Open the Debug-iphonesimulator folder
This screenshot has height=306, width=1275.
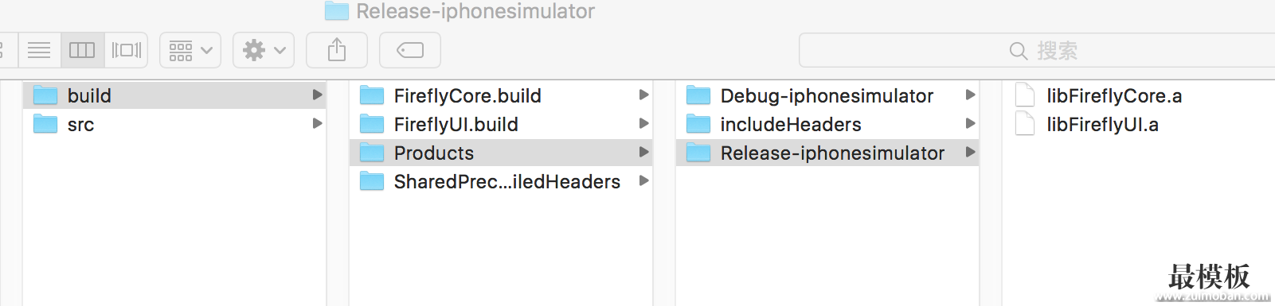pos(827,95)
